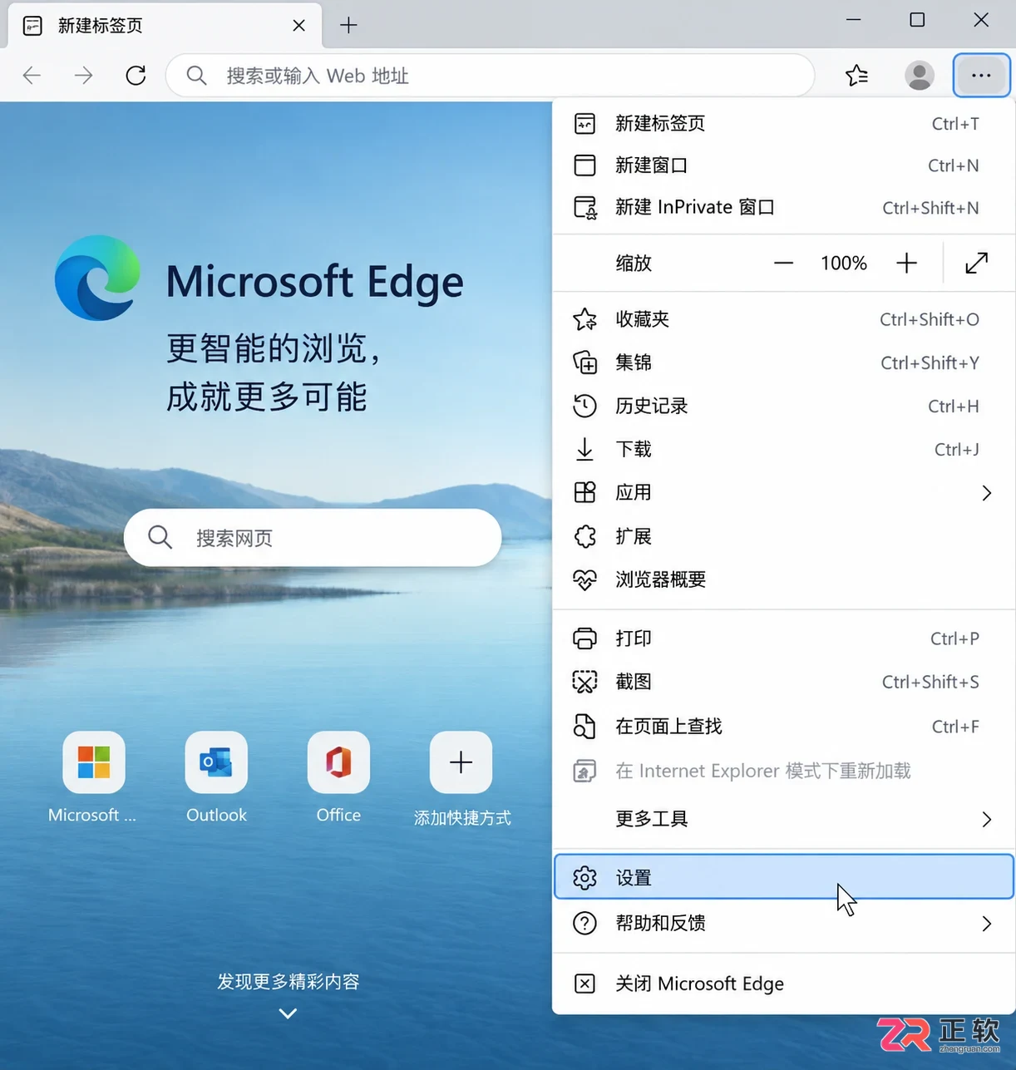
Task: Click the history clock icon in menu
Action: click(x=584, y=406)
